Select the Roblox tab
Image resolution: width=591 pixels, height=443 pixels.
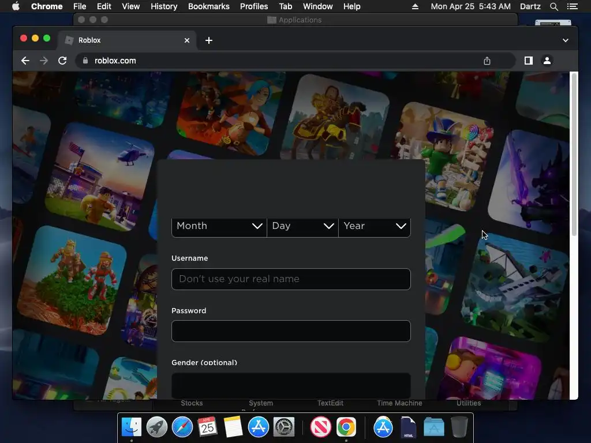pyautogui.click(x=126, y=40)
